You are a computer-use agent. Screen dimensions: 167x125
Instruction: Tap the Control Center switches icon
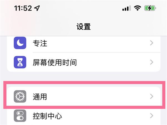[x=20, y=116]
